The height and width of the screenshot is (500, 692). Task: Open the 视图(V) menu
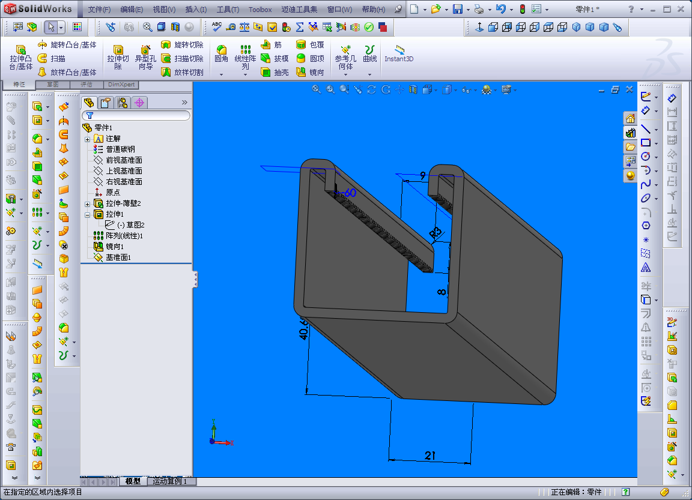click(164, 9)
